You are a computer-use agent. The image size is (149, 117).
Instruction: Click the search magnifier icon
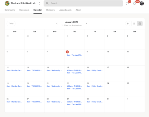(47, 3)
